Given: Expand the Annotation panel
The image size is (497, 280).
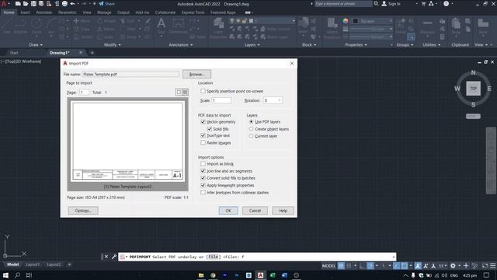Looking at the screenshot, I should 181,45.
